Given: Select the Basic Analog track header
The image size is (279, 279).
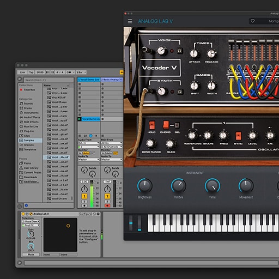Looking at the screenshot, I should (x=112, y=80).
